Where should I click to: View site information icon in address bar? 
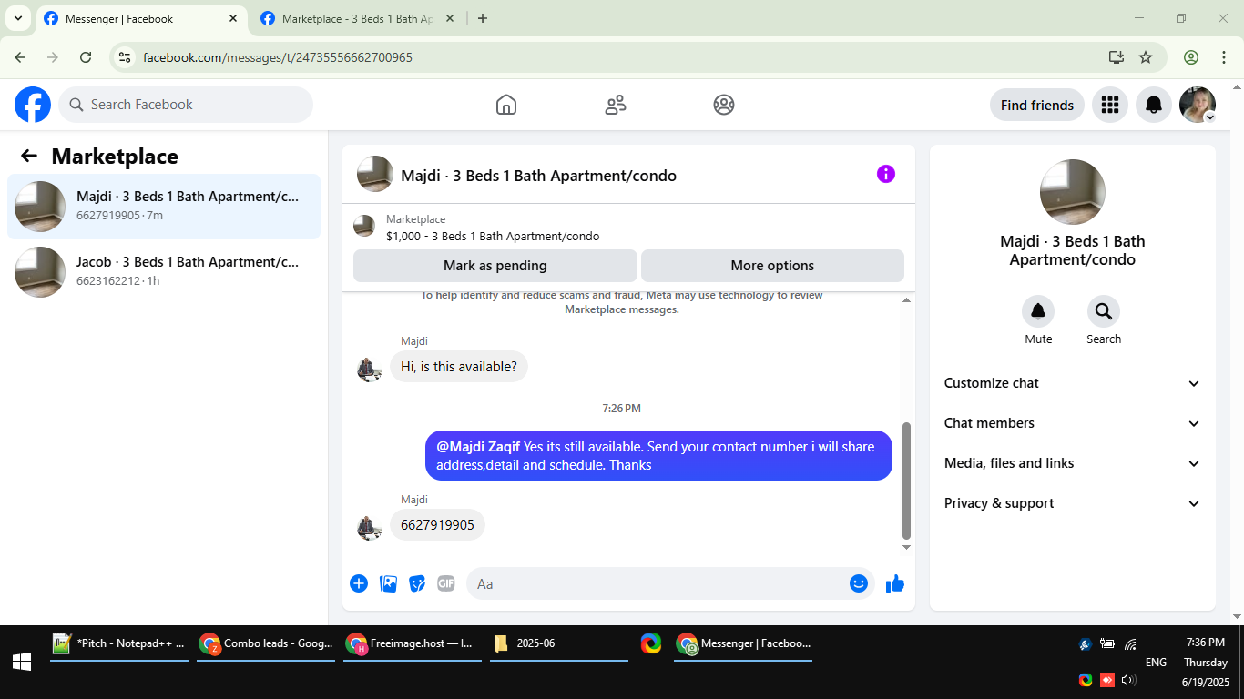(126, 57)
